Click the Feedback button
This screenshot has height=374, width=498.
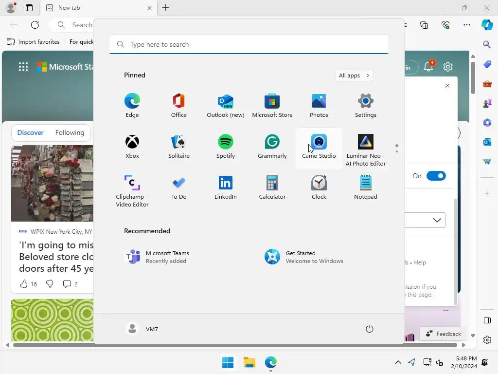[x=444, y=334]
